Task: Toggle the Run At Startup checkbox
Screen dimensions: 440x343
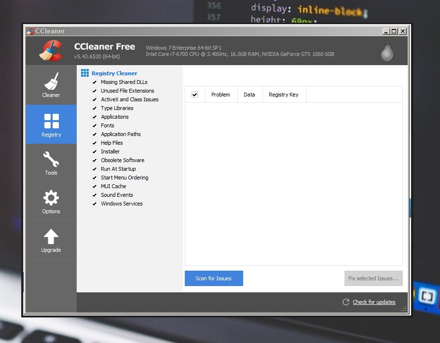Action: pos(95,169)
